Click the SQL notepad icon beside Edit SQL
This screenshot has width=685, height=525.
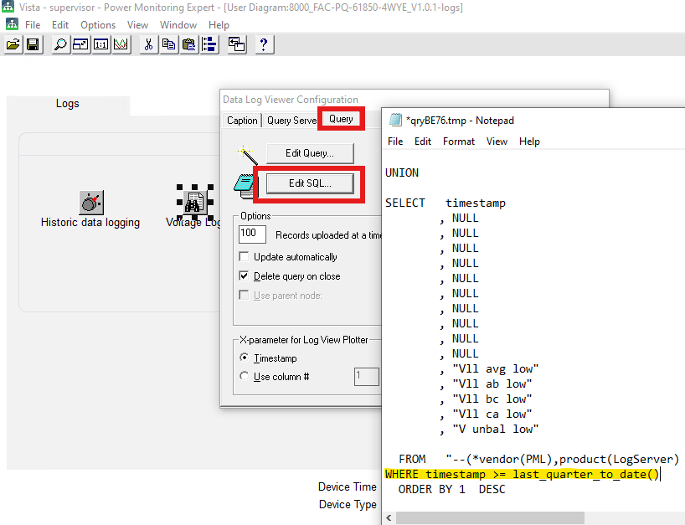[x=244, y=185]
